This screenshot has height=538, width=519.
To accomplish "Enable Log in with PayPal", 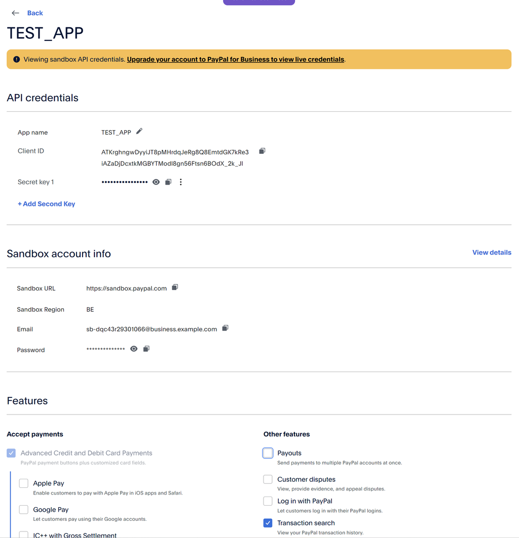I will 268,501.
